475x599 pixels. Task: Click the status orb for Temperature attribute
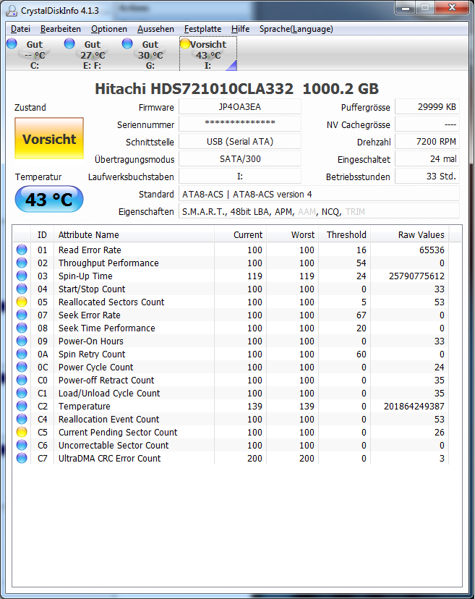(22, 406)
